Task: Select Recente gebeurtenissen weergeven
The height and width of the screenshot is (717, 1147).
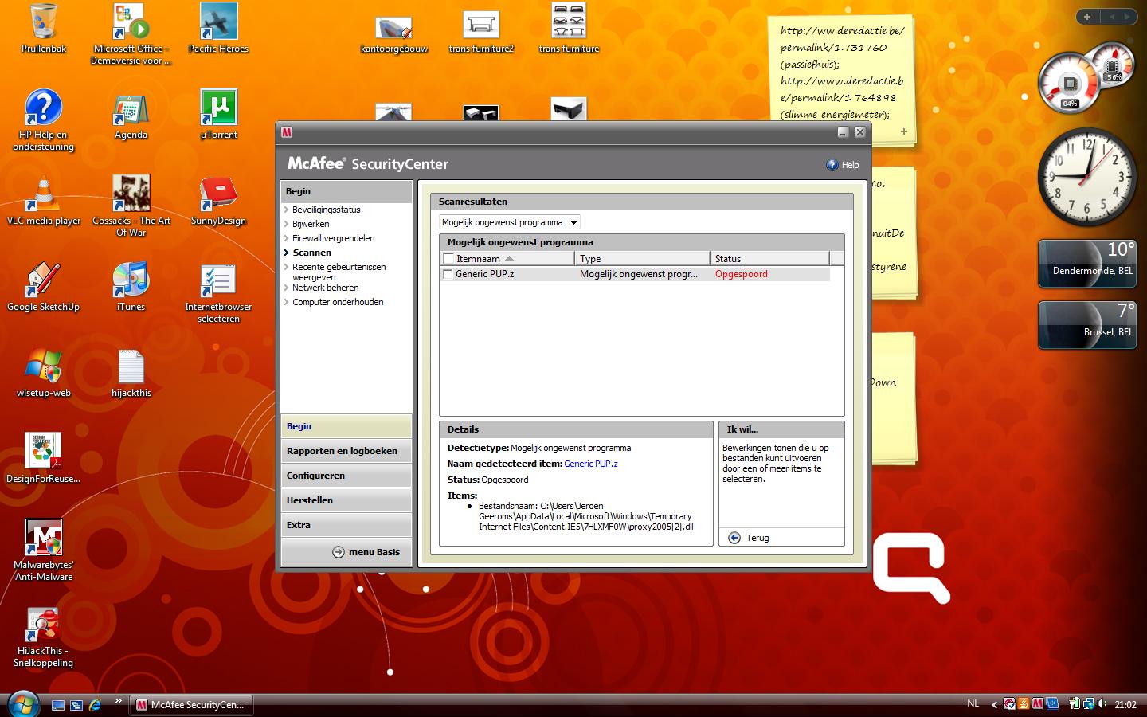Action: [339, 272]
